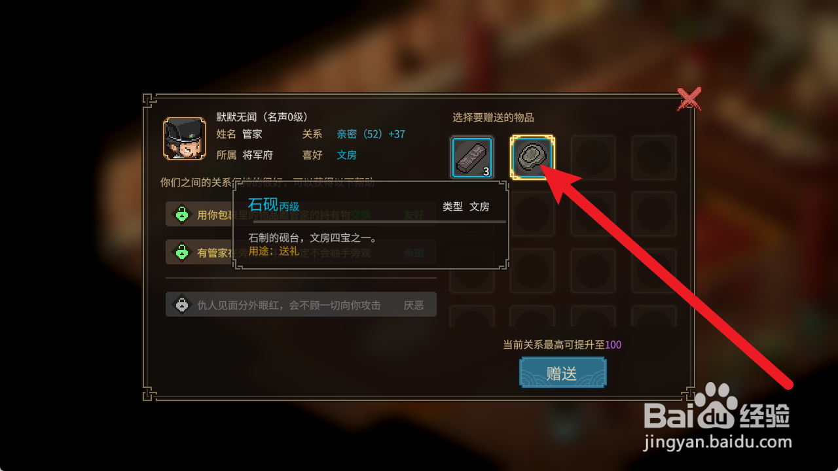
Task: Click the 100 max relationship value
Action: point(613,345)
